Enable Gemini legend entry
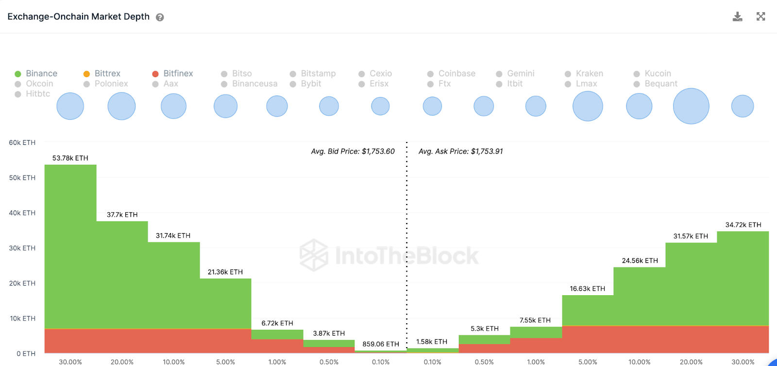 [x=515, y=74]
